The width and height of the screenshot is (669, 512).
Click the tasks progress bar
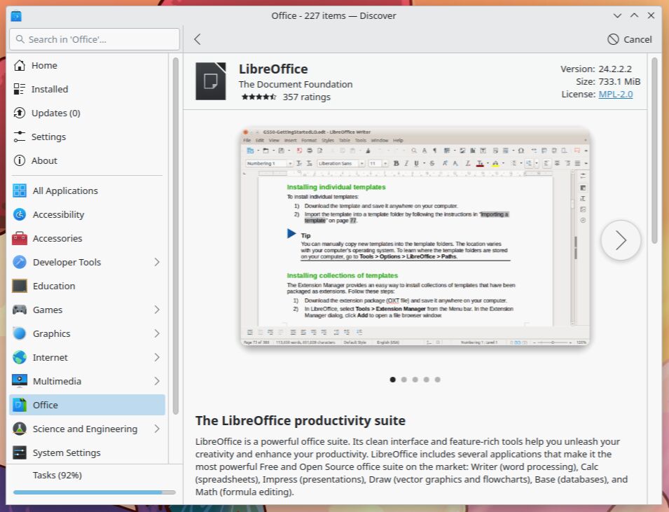[95, 492]
